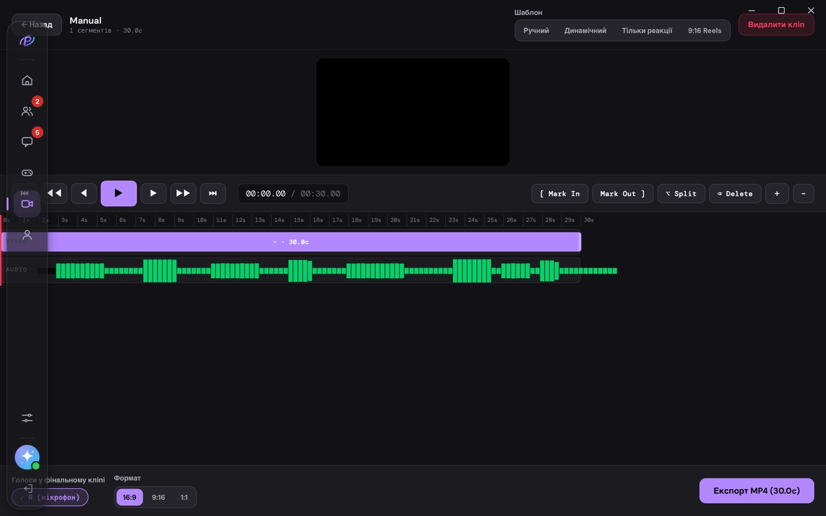This screenshot has width=826, height=516.
Task: Choose 1:1 format
Action: (184, 497)
